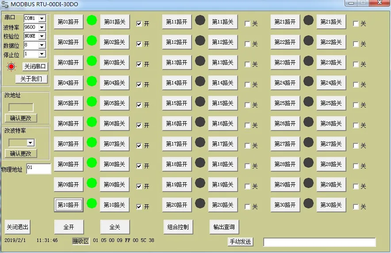Click the 物理地址 field showing 01
The height and width of the screenshot is (253, 391).
(38, 169)
